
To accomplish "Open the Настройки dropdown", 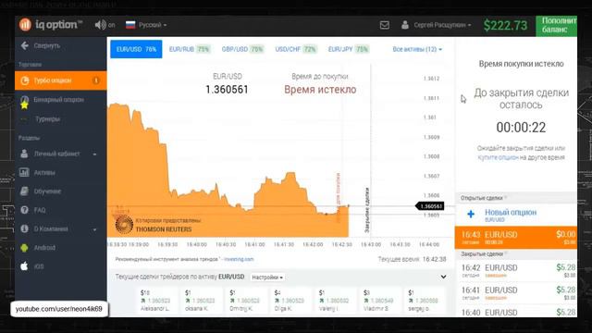I will click(x=267, y=277).
